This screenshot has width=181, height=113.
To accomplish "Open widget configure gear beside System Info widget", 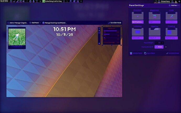I will click(99, 30).
